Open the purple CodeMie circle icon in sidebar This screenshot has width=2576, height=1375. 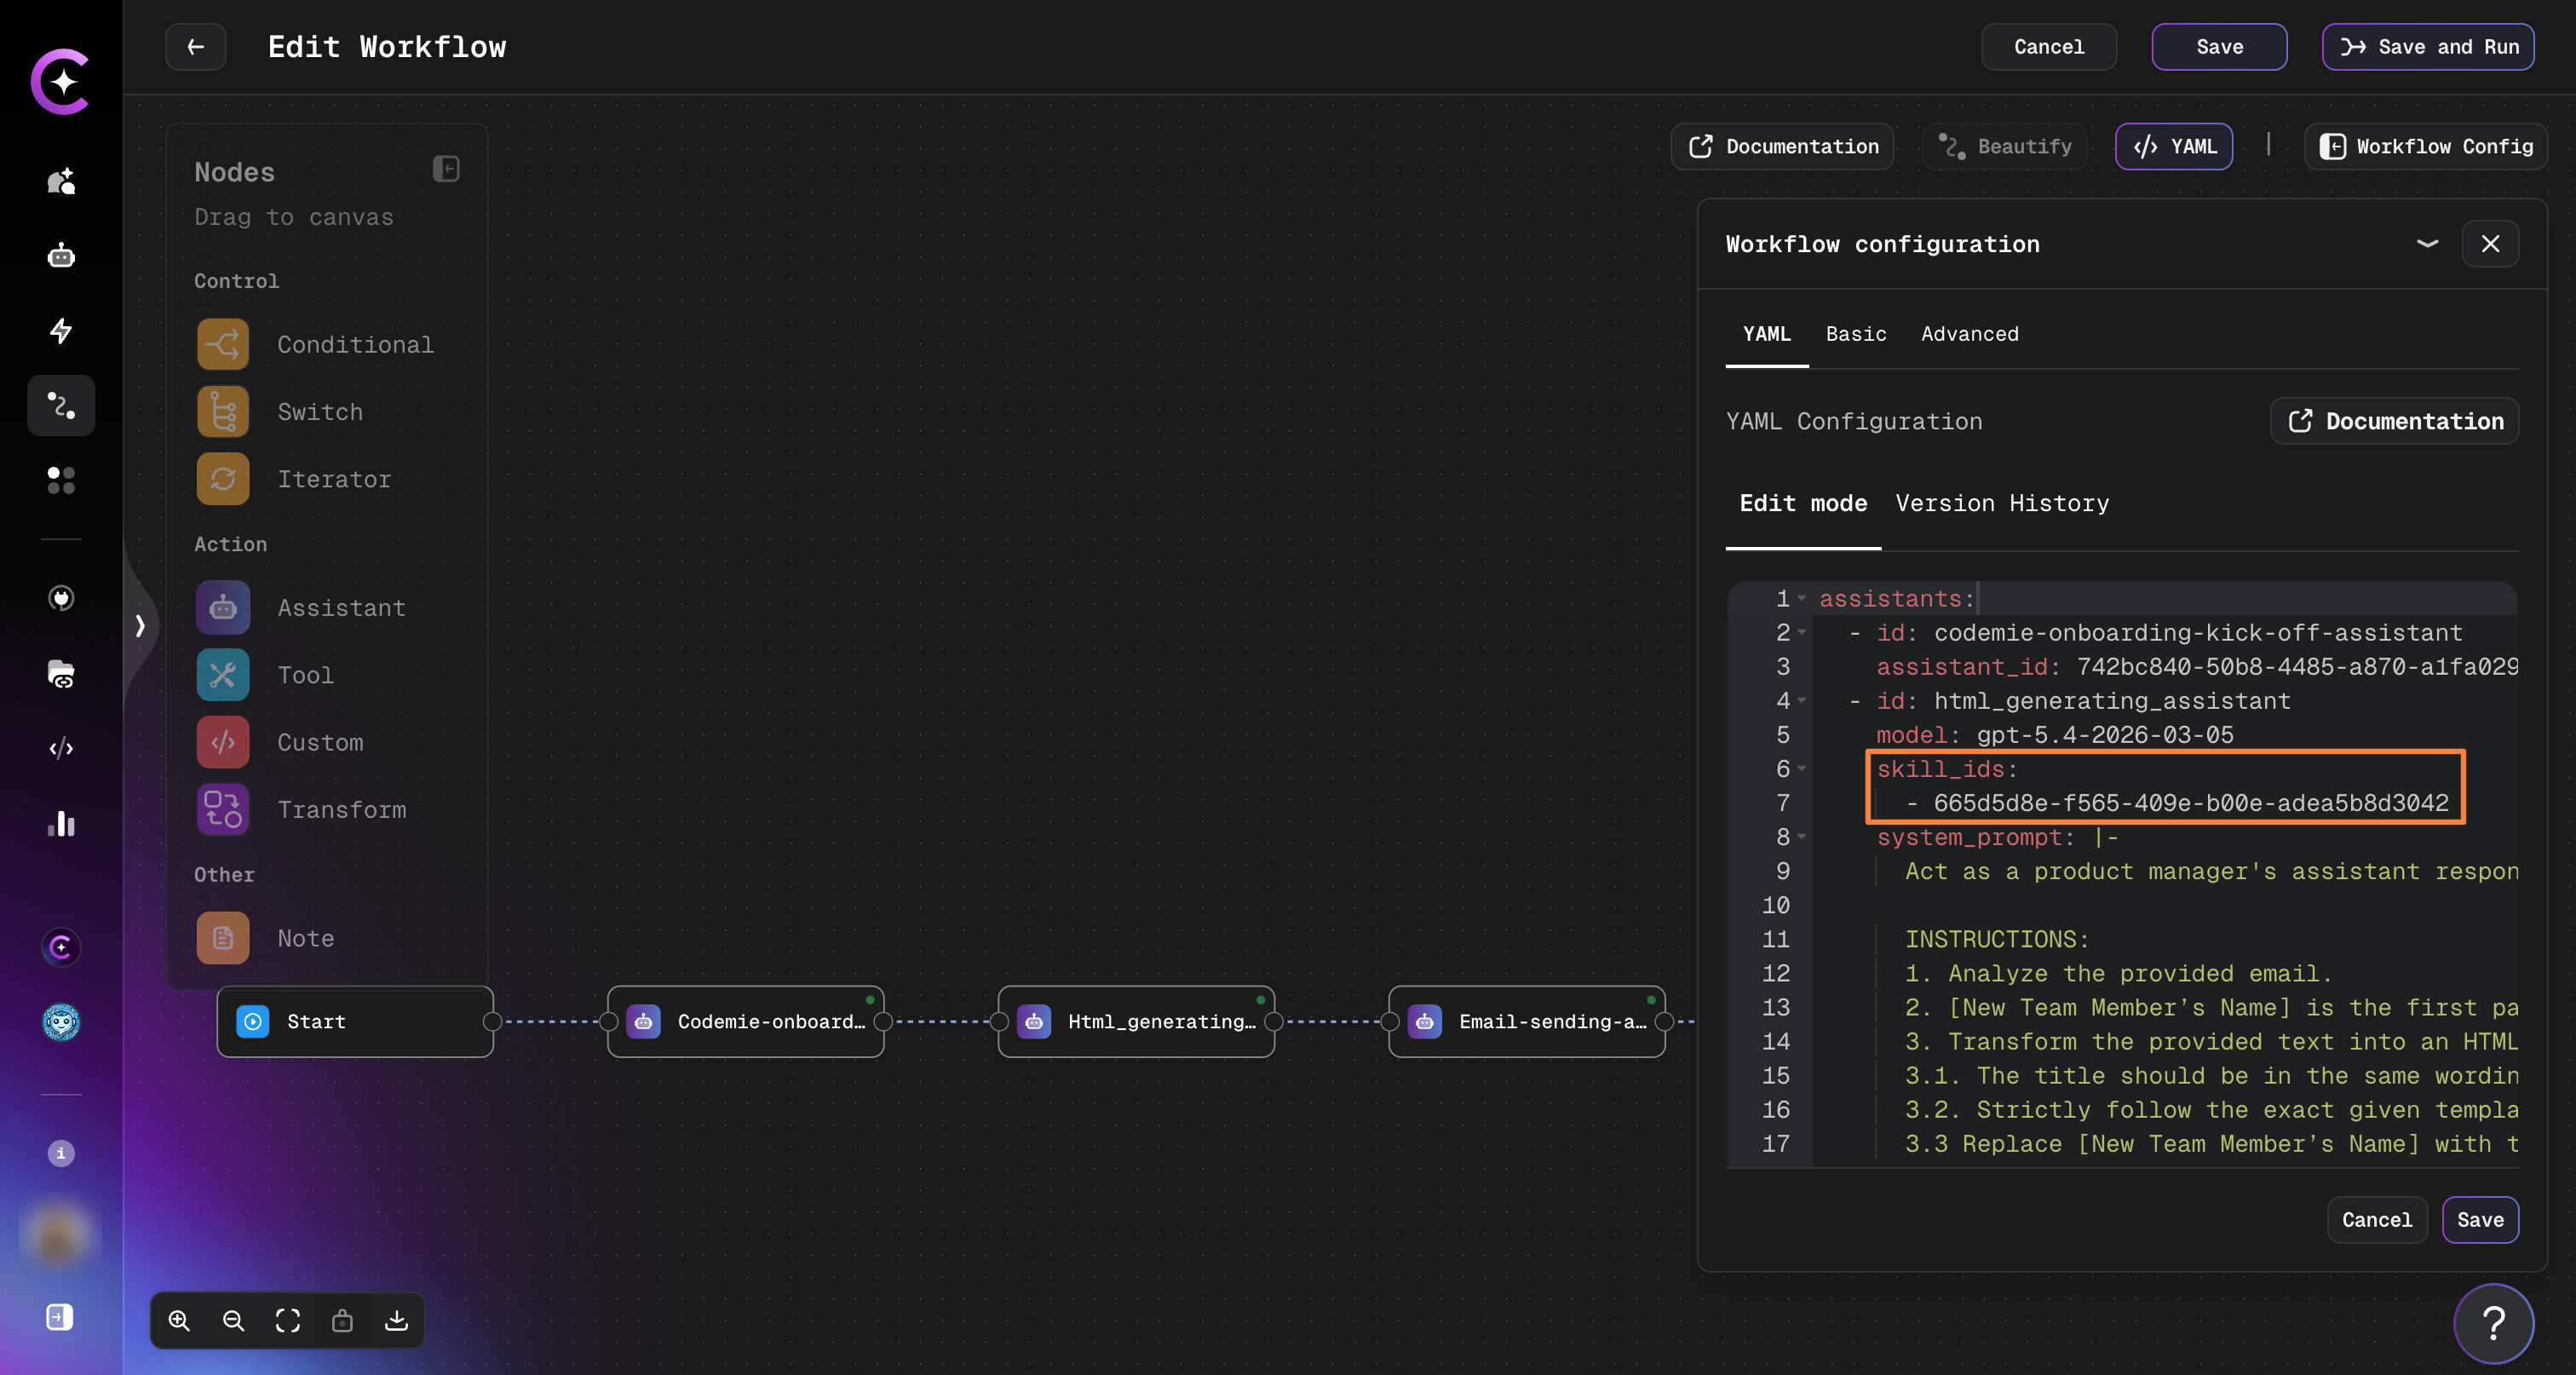[61, 947]
